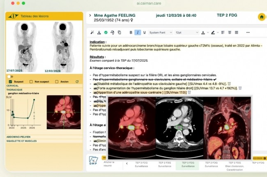Click image icon before 'Apparition d'une adénopathie'

95,93
